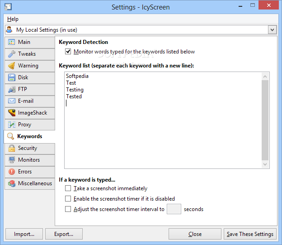Open the Miscellaneous tab
Image resolution: width=282 pixels, height=245 pixels.
pyautogui.click(x=30, y=183)
